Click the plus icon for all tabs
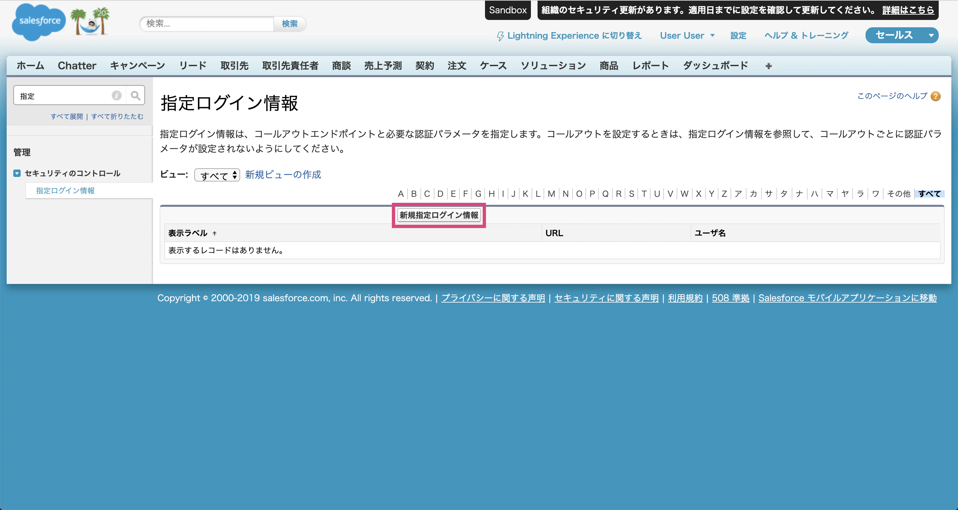The height and width of the screenshot is (510, 958). tap(769, 66)
